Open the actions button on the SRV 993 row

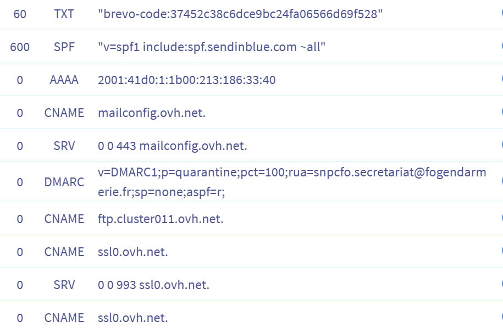tap(501, 285)
